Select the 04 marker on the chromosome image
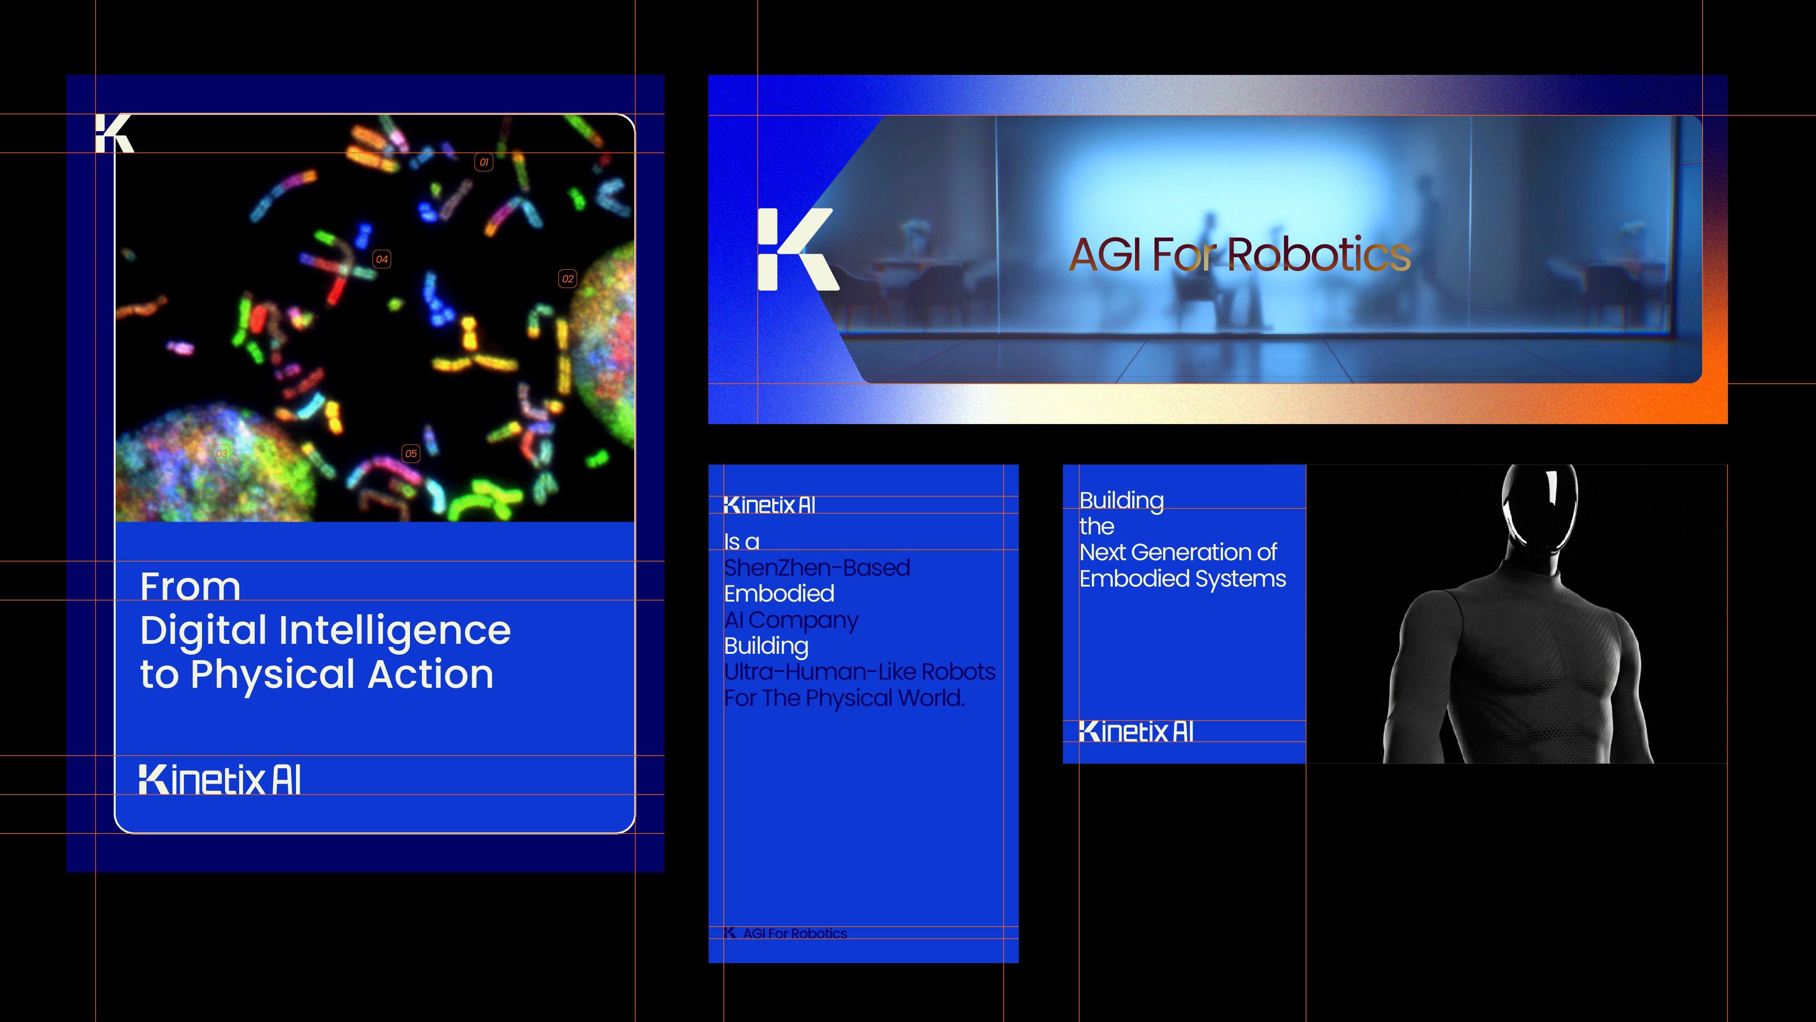The image size is (1816, 1022). pyautogui.click(x=381, y=259)
